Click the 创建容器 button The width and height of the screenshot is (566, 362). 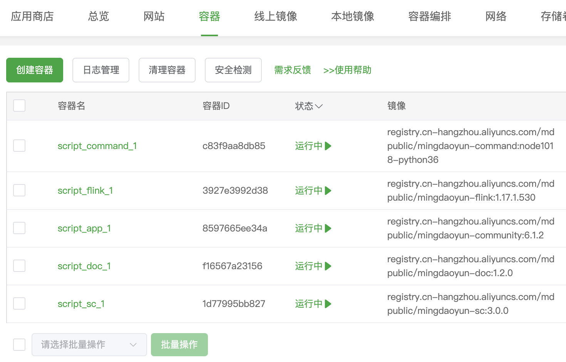tap(35, 70)
